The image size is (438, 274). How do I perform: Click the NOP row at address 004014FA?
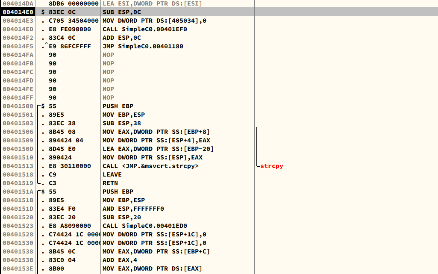pos(108,55)
